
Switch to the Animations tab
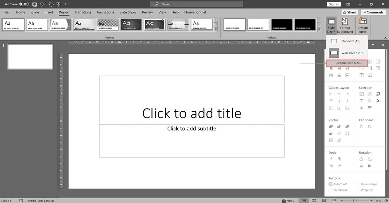click(x=105, y=12)
